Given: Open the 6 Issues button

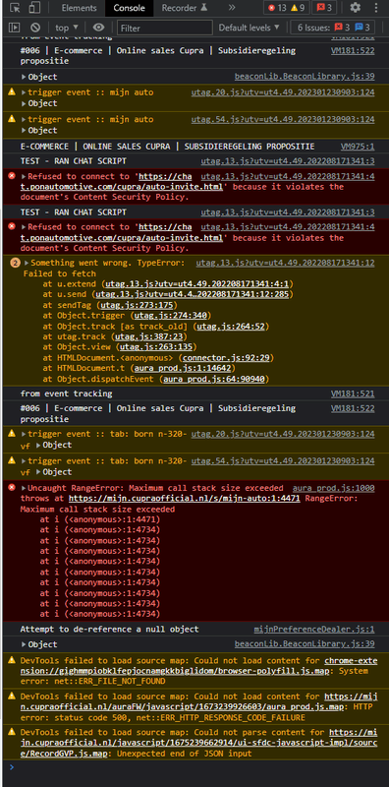Looking at the screenshot, I should [333, 28].
